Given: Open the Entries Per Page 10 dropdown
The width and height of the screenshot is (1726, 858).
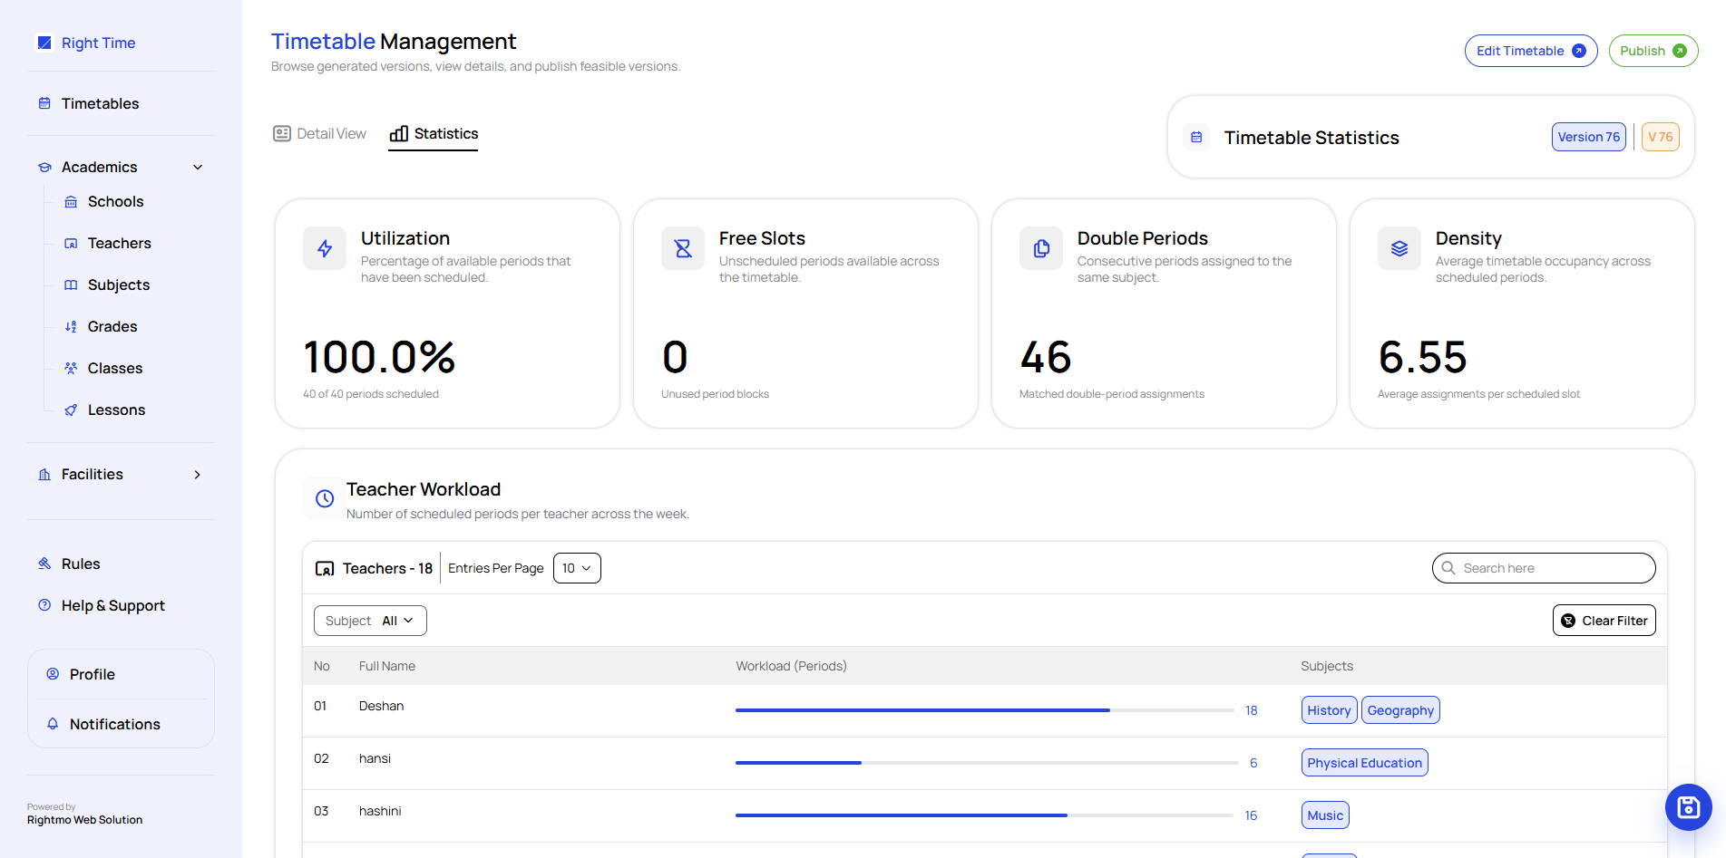Looking at the screenshot, I should [x=577, y=568].
